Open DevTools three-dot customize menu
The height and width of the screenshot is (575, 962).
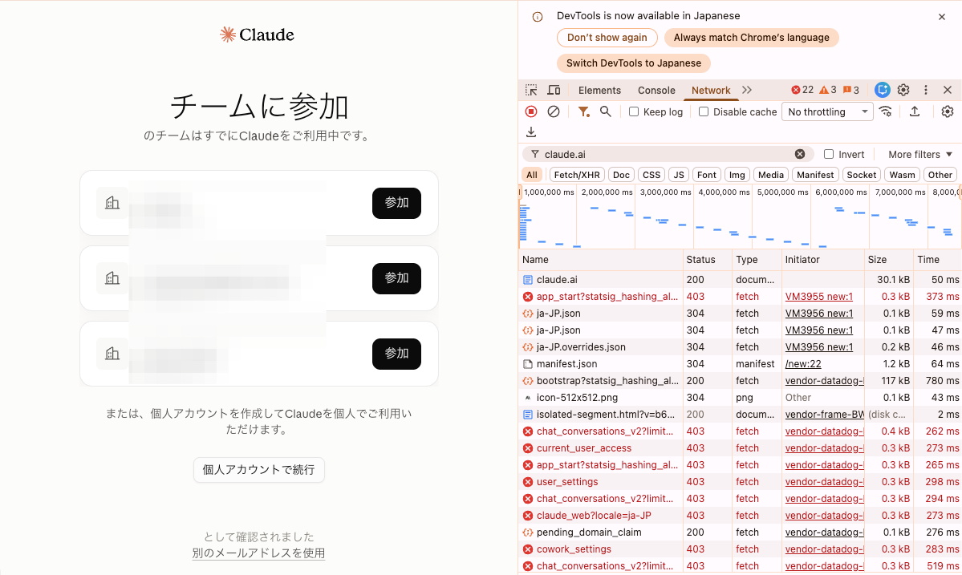[926, 90]
